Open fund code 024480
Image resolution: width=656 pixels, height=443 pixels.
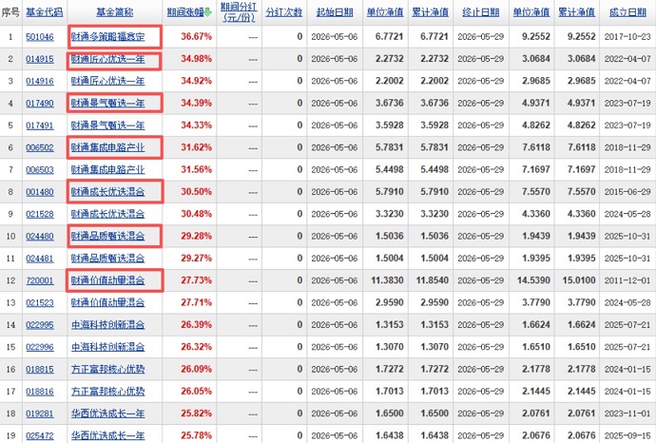click(40, 236)
